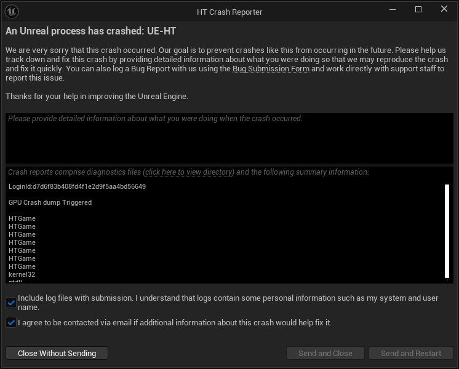
Task: Open the Bug Submission Form link
Action: click(x=271, y=69)
